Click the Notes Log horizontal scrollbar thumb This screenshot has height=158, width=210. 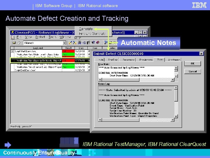[120, 120]
